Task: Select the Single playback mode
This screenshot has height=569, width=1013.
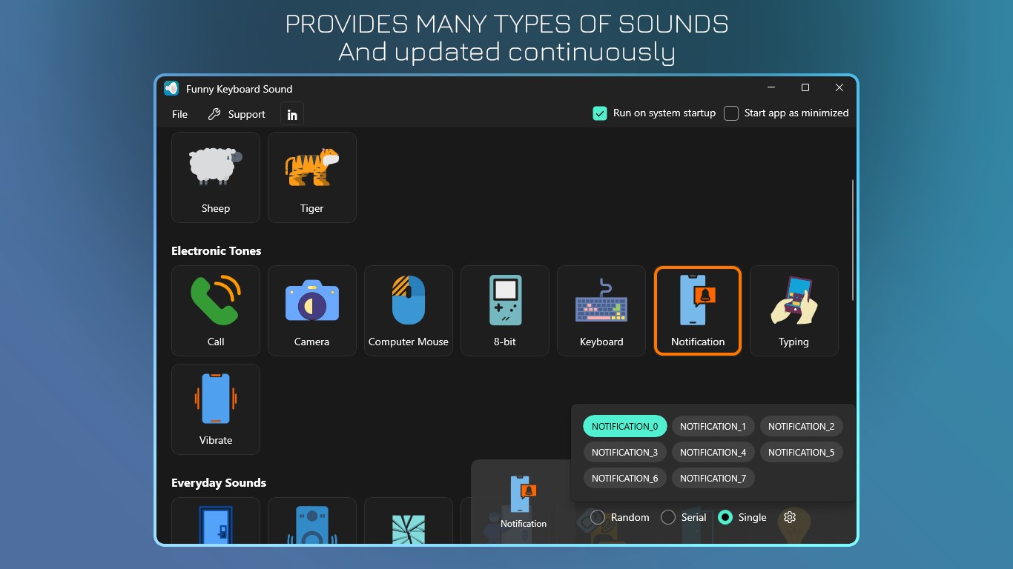Action: click(742, 517)
